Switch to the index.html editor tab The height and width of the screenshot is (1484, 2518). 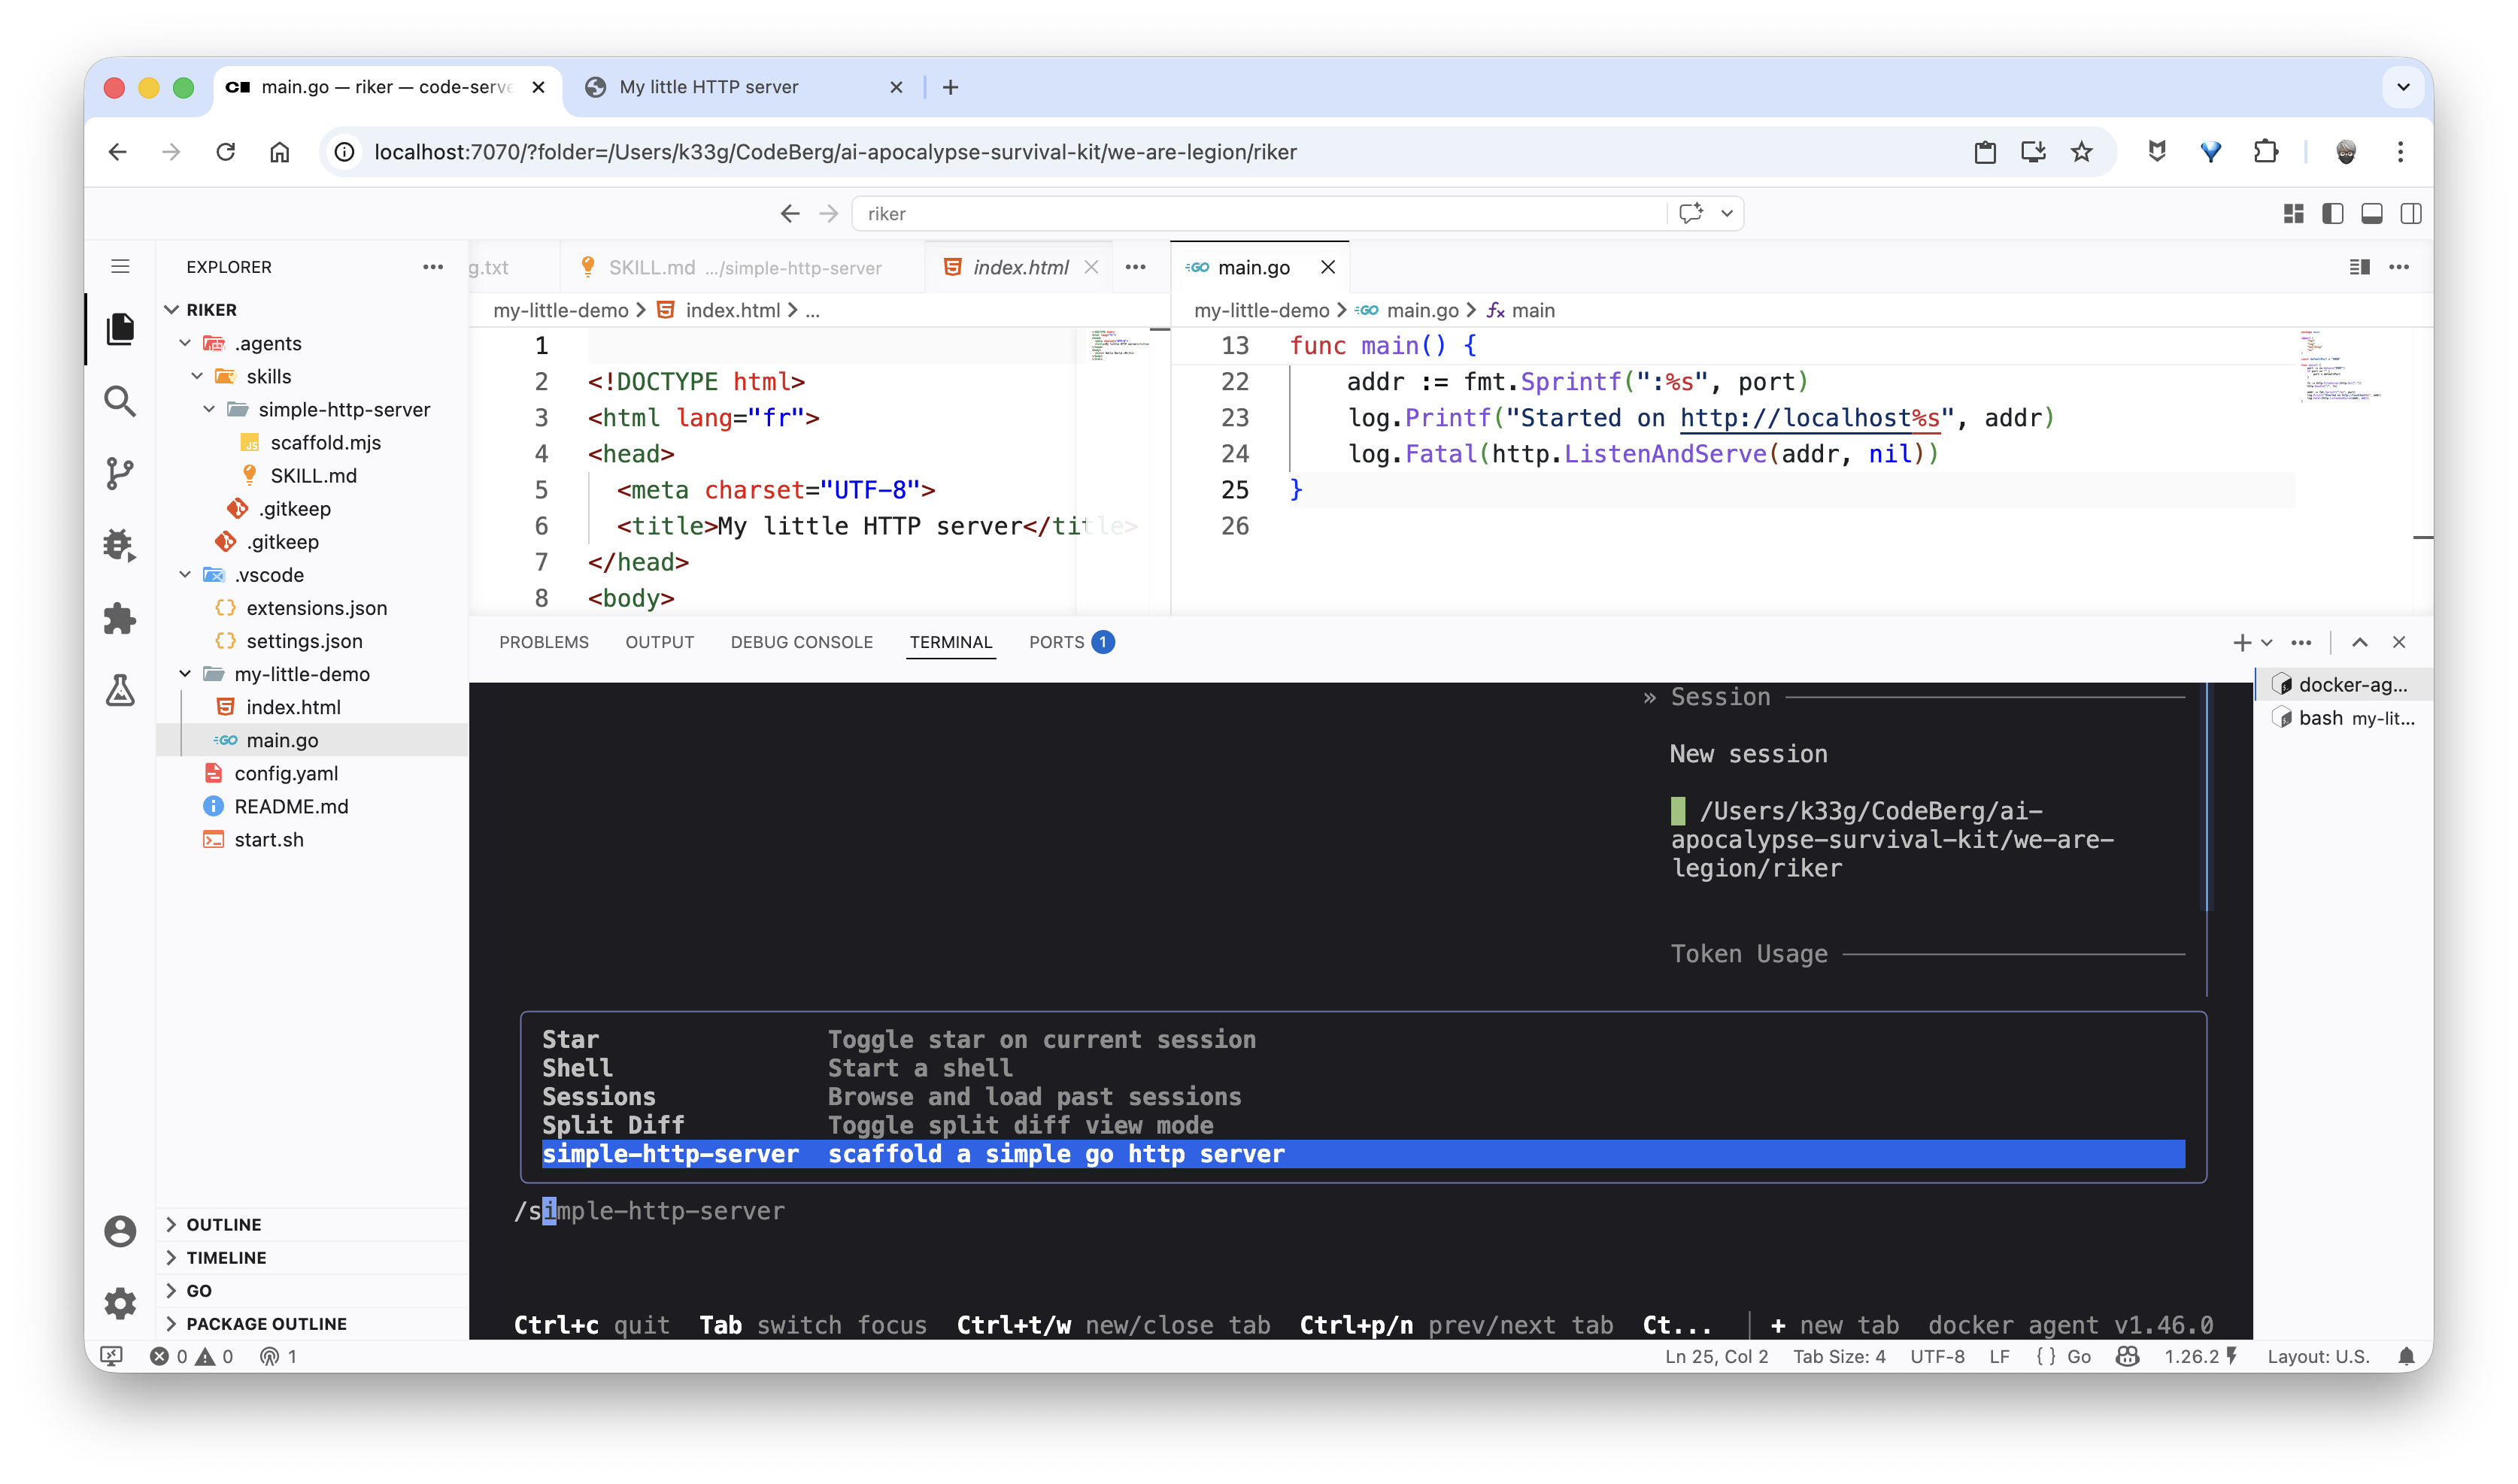pyautogui.click(x=1019, y=267)
